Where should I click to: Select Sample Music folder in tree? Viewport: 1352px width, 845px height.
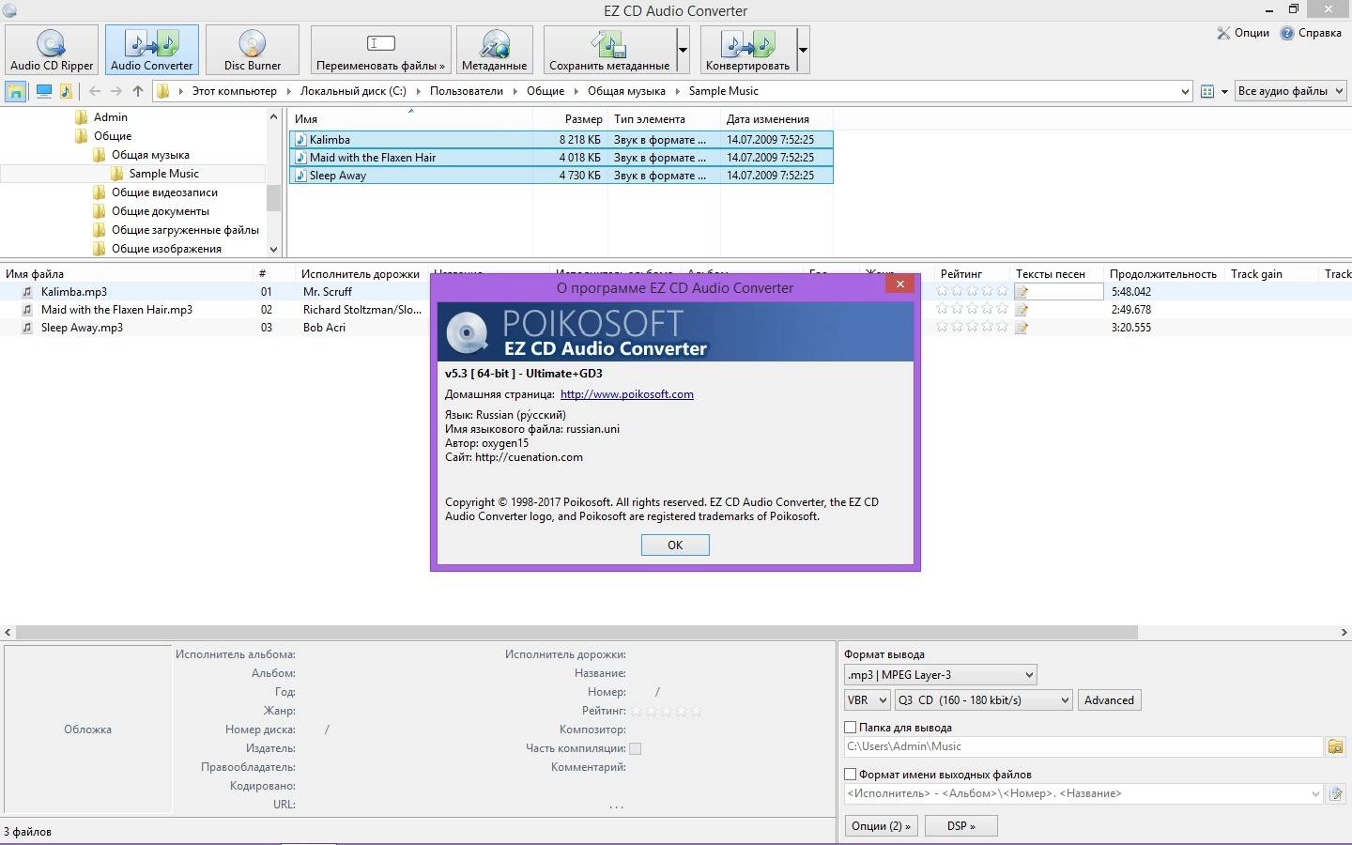click(x=164, y=174)
